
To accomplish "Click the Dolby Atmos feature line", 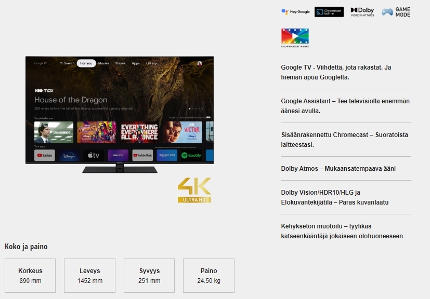I will (x=338, y=169).
